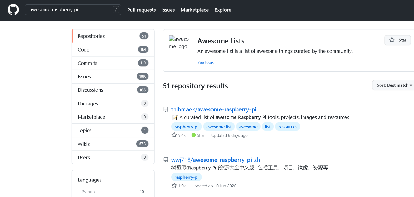Screen dimensions: 414x197
Task: Select the Repositories filter with 51 results
Action: (x=113, y=36)
